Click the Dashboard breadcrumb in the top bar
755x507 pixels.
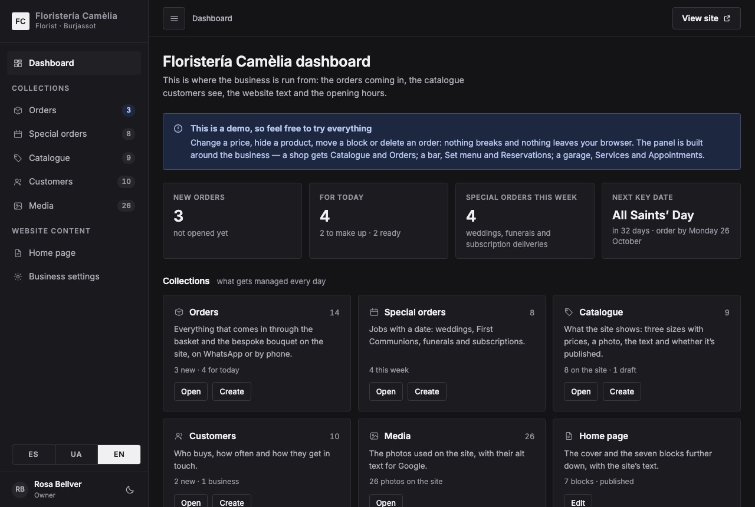(212, 18)
